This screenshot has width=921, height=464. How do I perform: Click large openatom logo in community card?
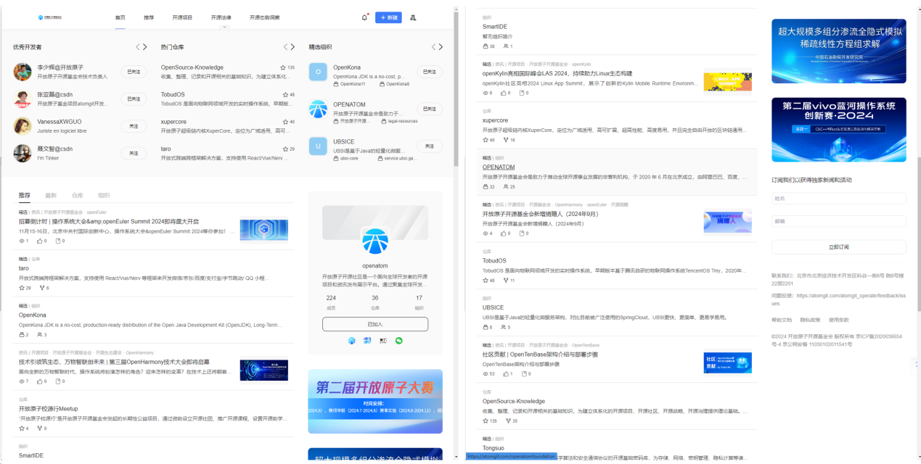tap(375, 240)
